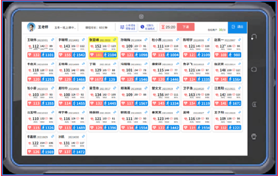Click the link icon on 赵民一's card
Image resolution: width=278 pixels, height=176 pixels.
click(x=240, y=40)
